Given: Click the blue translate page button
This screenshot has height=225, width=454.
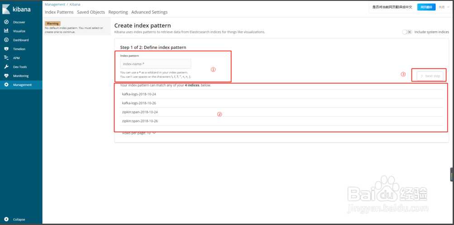Looking at the screenshot, I should [x=426, y=7].
